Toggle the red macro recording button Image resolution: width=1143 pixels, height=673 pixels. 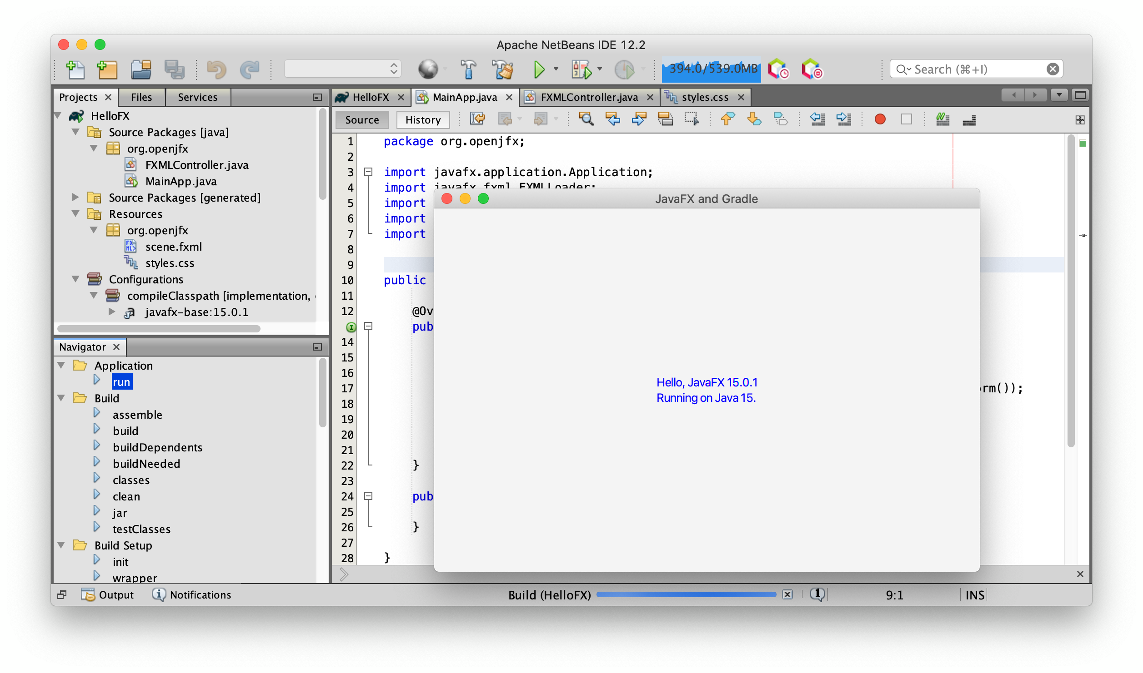coord(880,119)
